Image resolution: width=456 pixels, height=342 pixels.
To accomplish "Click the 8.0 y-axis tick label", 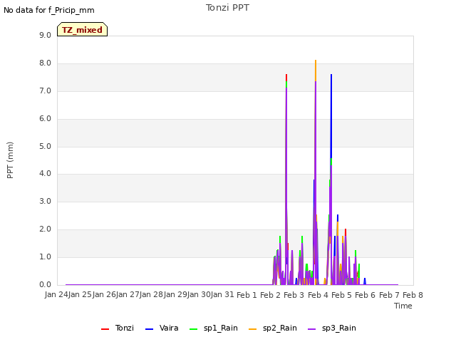I will (45, 63).
